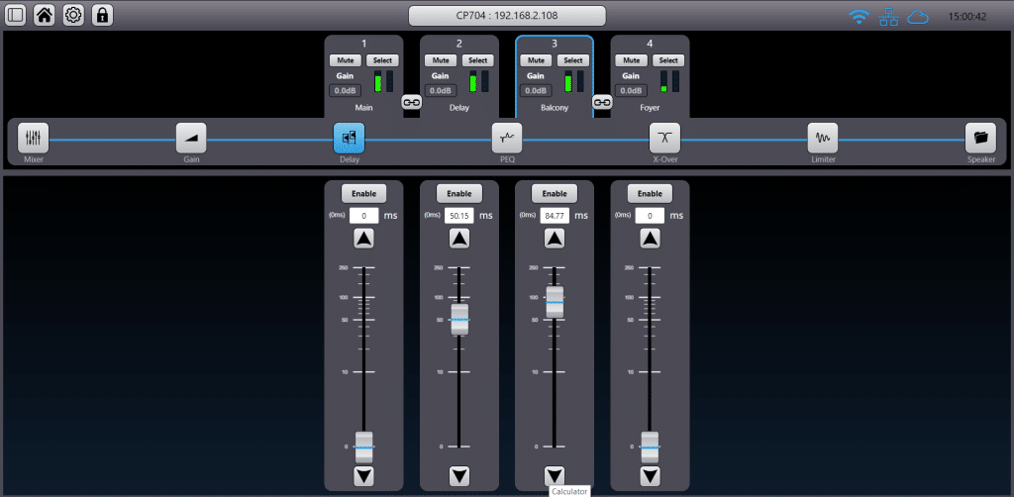Open the Limiter stage
The image size is (1014, 497).
pyautogui.click(x=823, y=138)
